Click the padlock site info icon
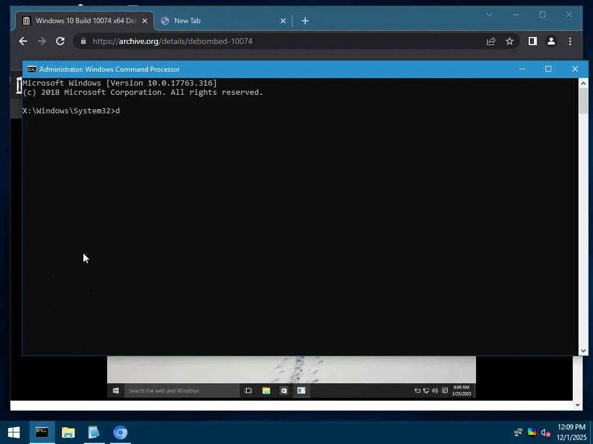 (83, 41)
